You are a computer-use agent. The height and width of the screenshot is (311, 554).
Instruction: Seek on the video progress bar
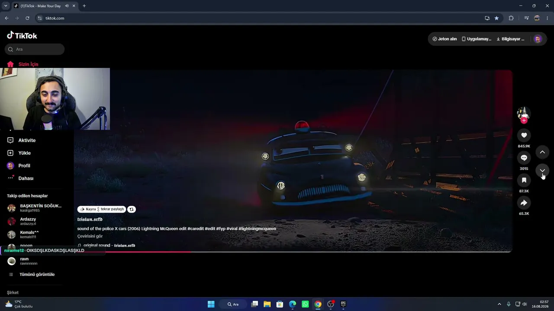coord(293,251)
